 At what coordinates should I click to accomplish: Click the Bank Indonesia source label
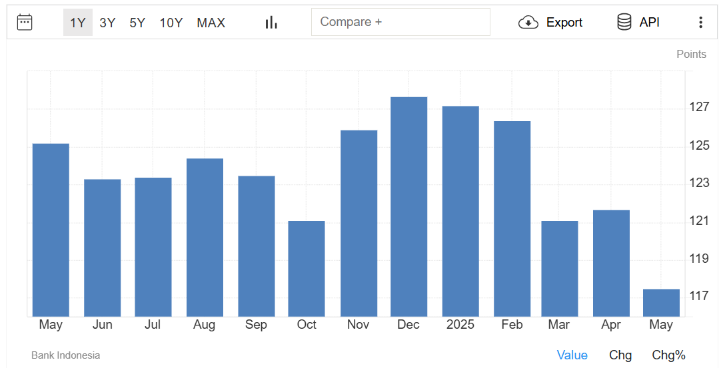[x=65, y=355]
